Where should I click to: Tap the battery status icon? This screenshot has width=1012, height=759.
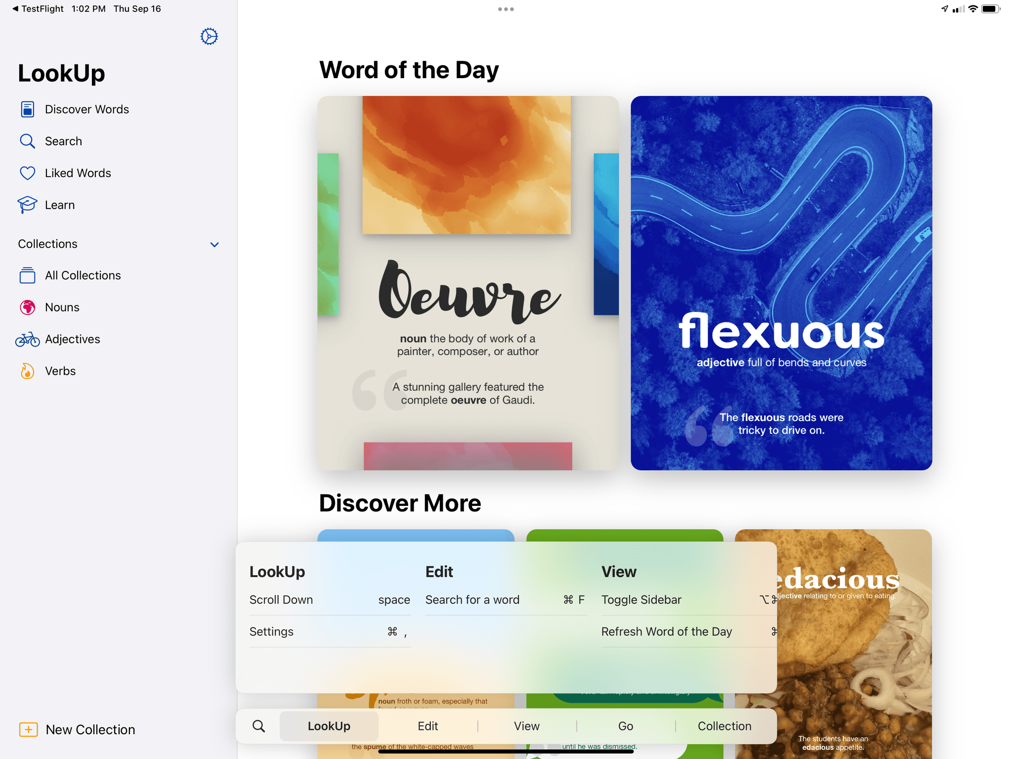[x=990, y=8]
